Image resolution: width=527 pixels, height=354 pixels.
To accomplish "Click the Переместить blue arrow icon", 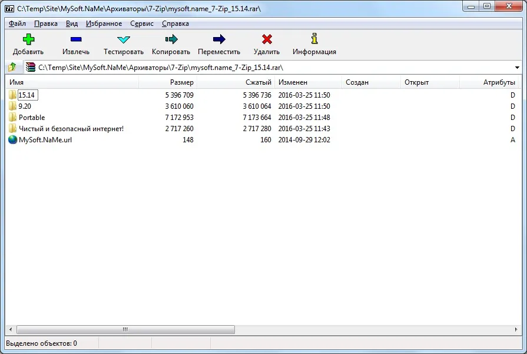I will [219, 39].
